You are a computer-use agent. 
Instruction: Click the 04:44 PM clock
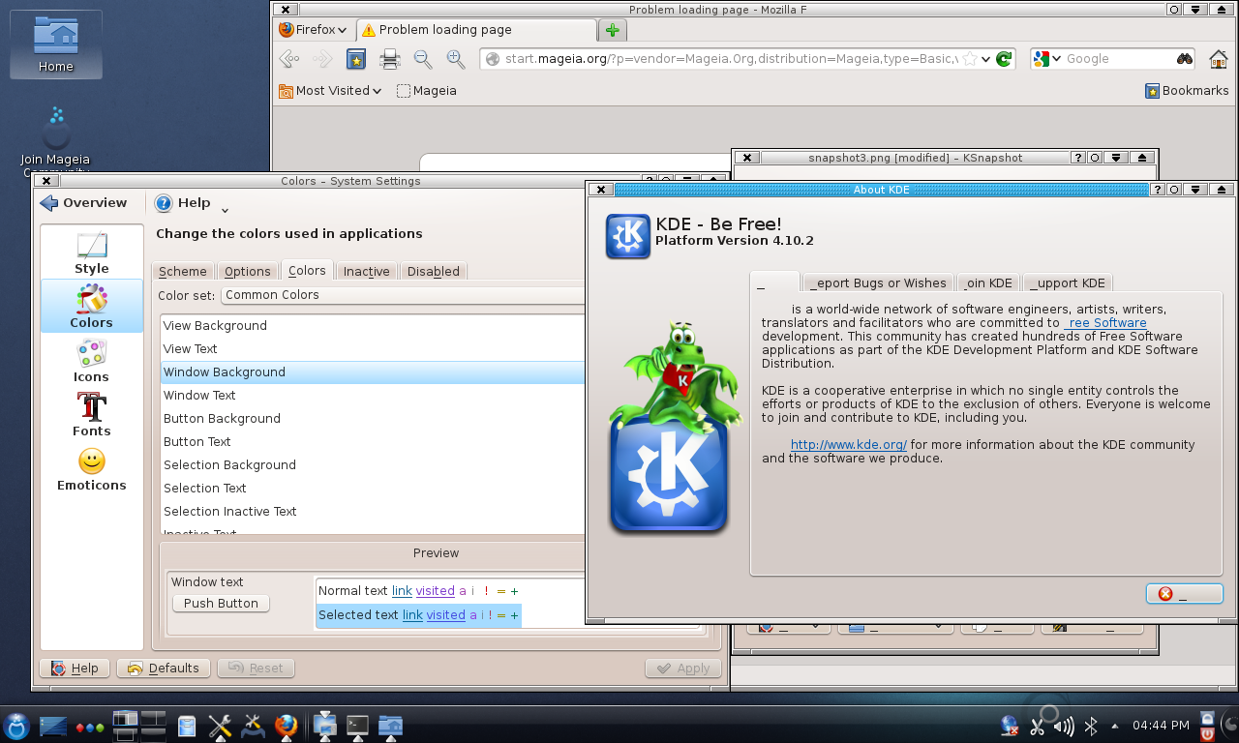pyautogui.click(x=1160, y=726)
